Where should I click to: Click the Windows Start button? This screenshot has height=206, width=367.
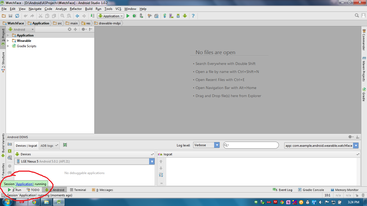pyautogui.click(x=7, y=202)
